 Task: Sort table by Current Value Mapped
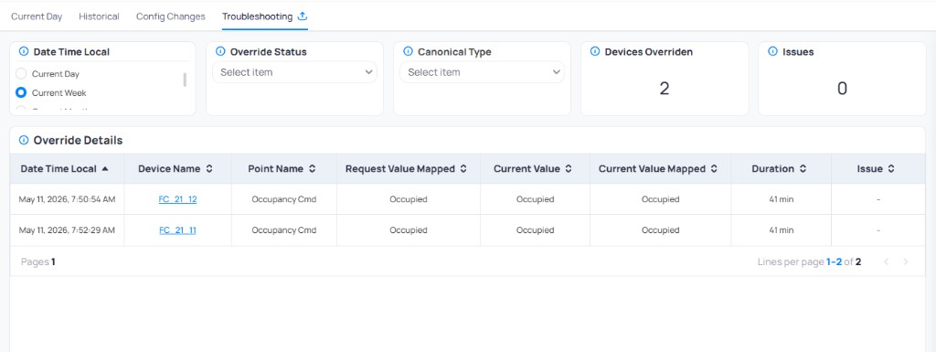click(714, 169)
